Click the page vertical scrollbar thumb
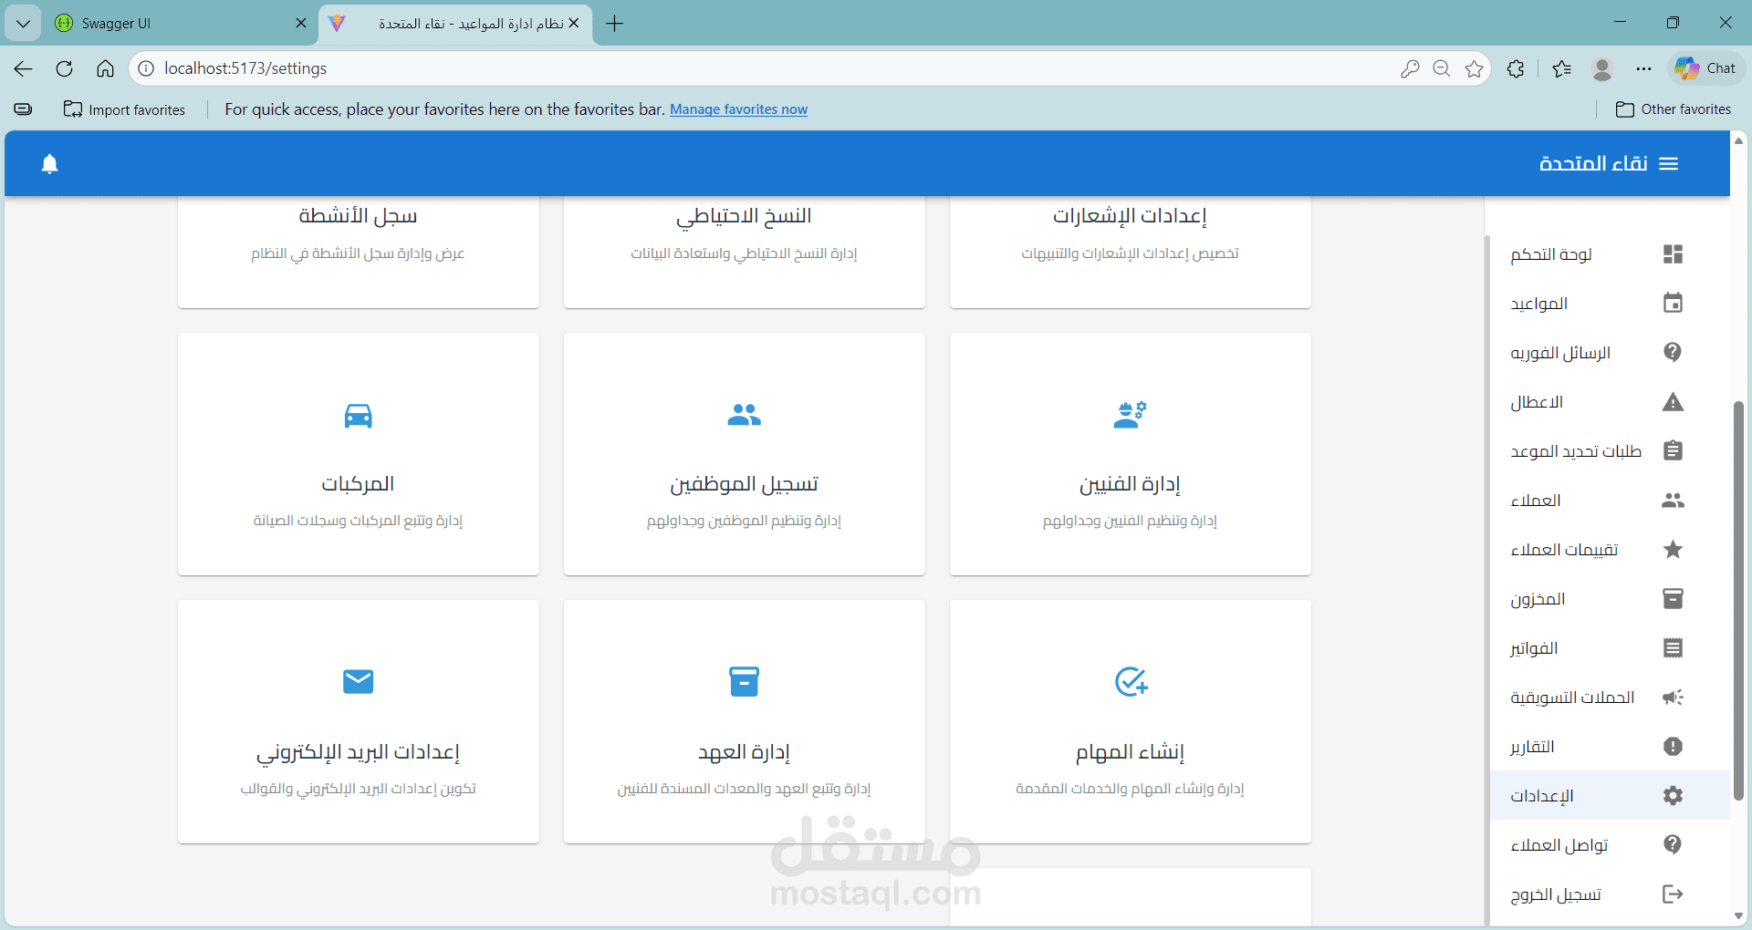This screenshot has width=1752, height=930. pos(1738,600)
